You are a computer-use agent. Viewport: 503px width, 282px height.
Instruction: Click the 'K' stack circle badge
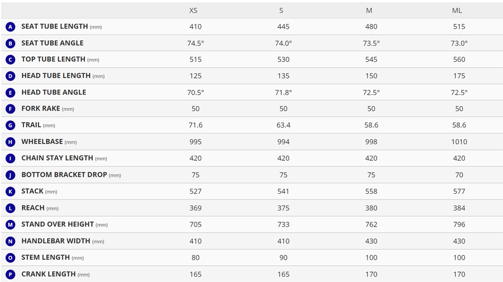point(10,192)
